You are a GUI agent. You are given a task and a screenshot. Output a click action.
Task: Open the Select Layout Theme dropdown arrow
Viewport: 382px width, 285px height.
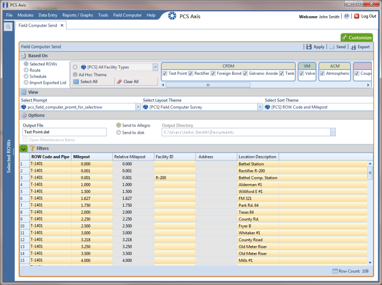(x=260, y=107)
